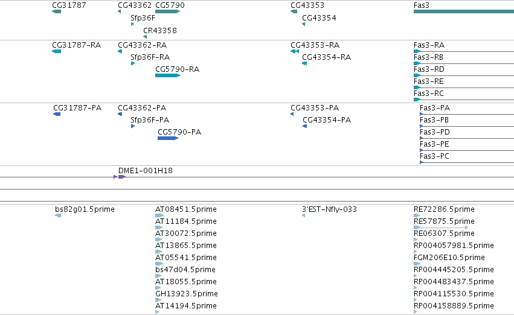Click the CG43362-RA transcript label
Image resolution: width=514 pixels, height=315 pixels.
[x=143, y=45]
